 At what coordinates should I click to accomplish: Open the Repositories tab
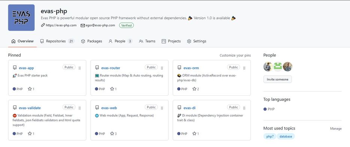coord(57,41)
